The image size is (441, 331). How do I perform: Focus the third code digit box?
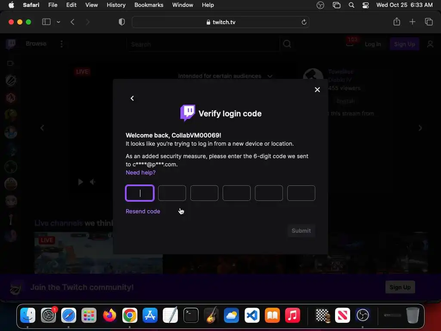[x=204, y=193]
